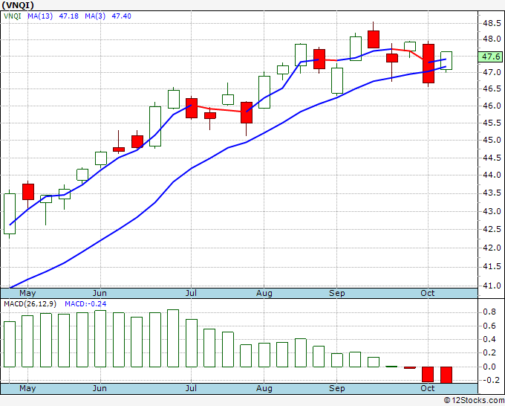Click the 41.5 price axis label
505x406 pixels.
[492, 267]
